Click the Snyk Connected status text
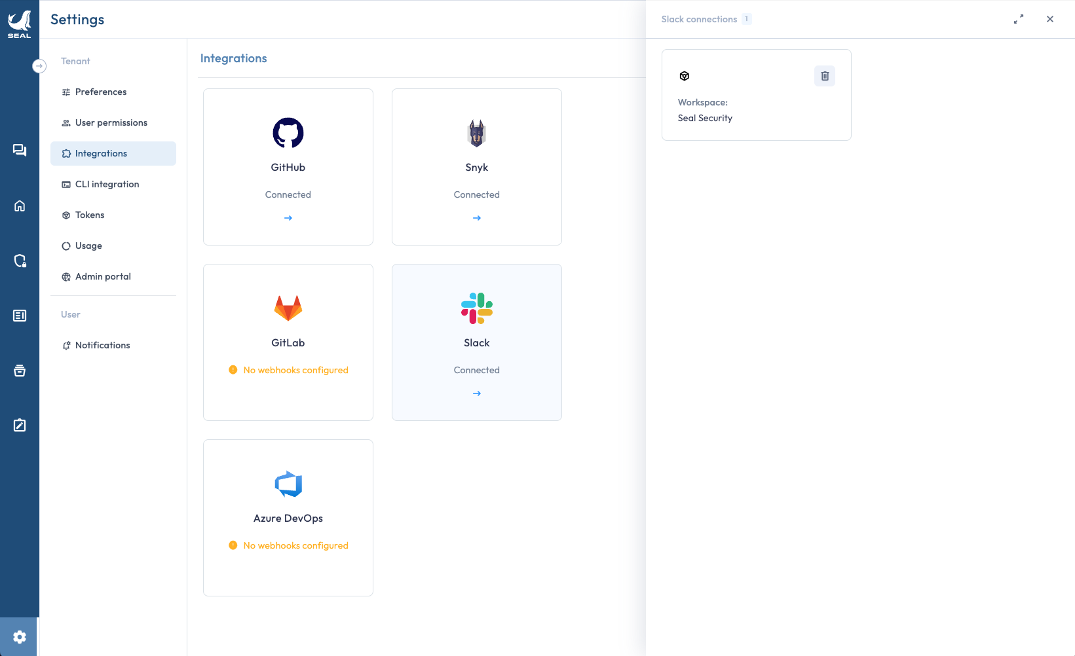 477,194
